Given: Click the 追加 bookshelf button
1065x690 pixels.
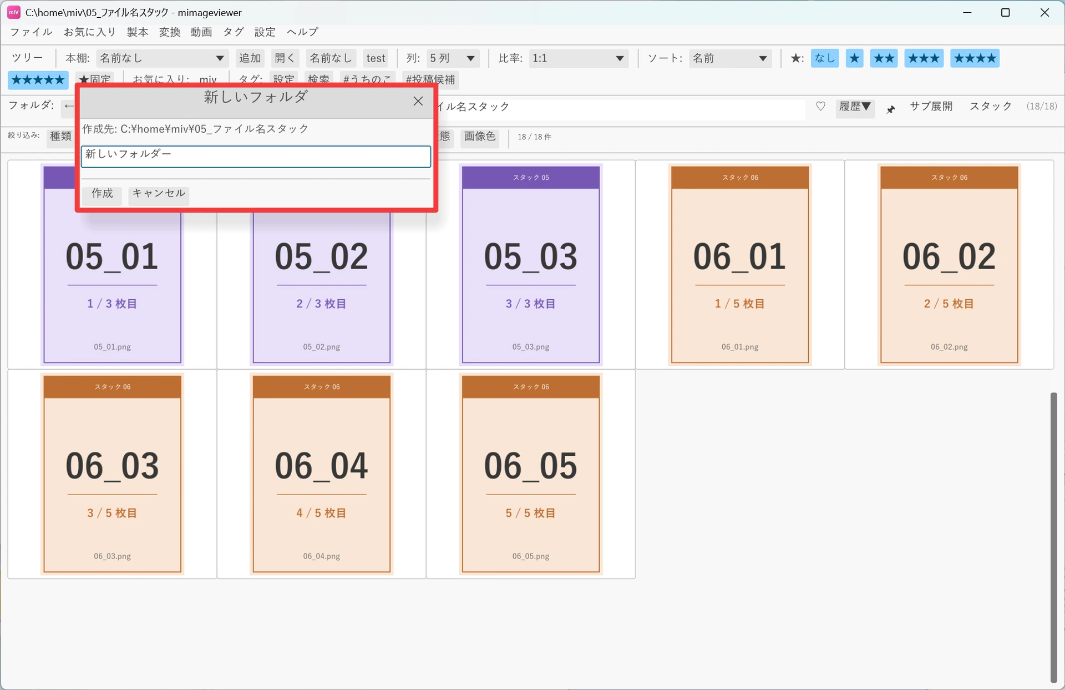Looking at the screenshot, I should tap(250, 58).
